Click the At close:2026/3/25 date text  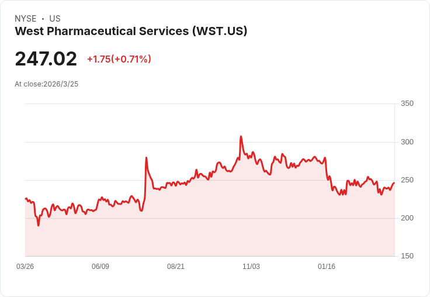pos(46,84)
